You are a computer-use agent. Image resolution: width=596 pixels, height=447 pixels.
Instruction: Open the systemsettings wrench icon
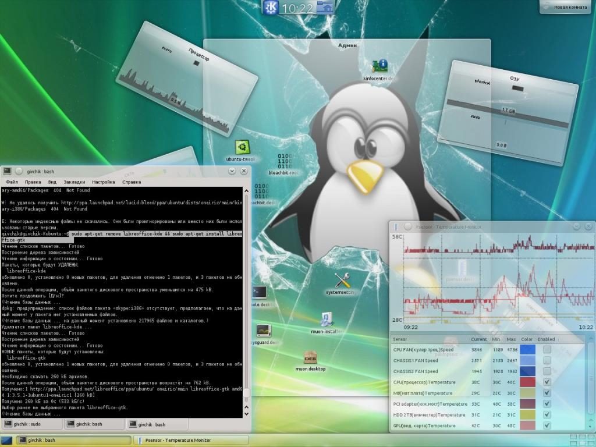[342, 281]
